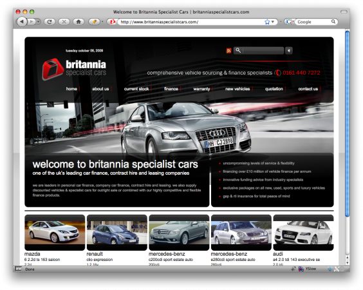Click the red phone icon
Viewport: 363px width, 290px height.
(x=278, y=73)
